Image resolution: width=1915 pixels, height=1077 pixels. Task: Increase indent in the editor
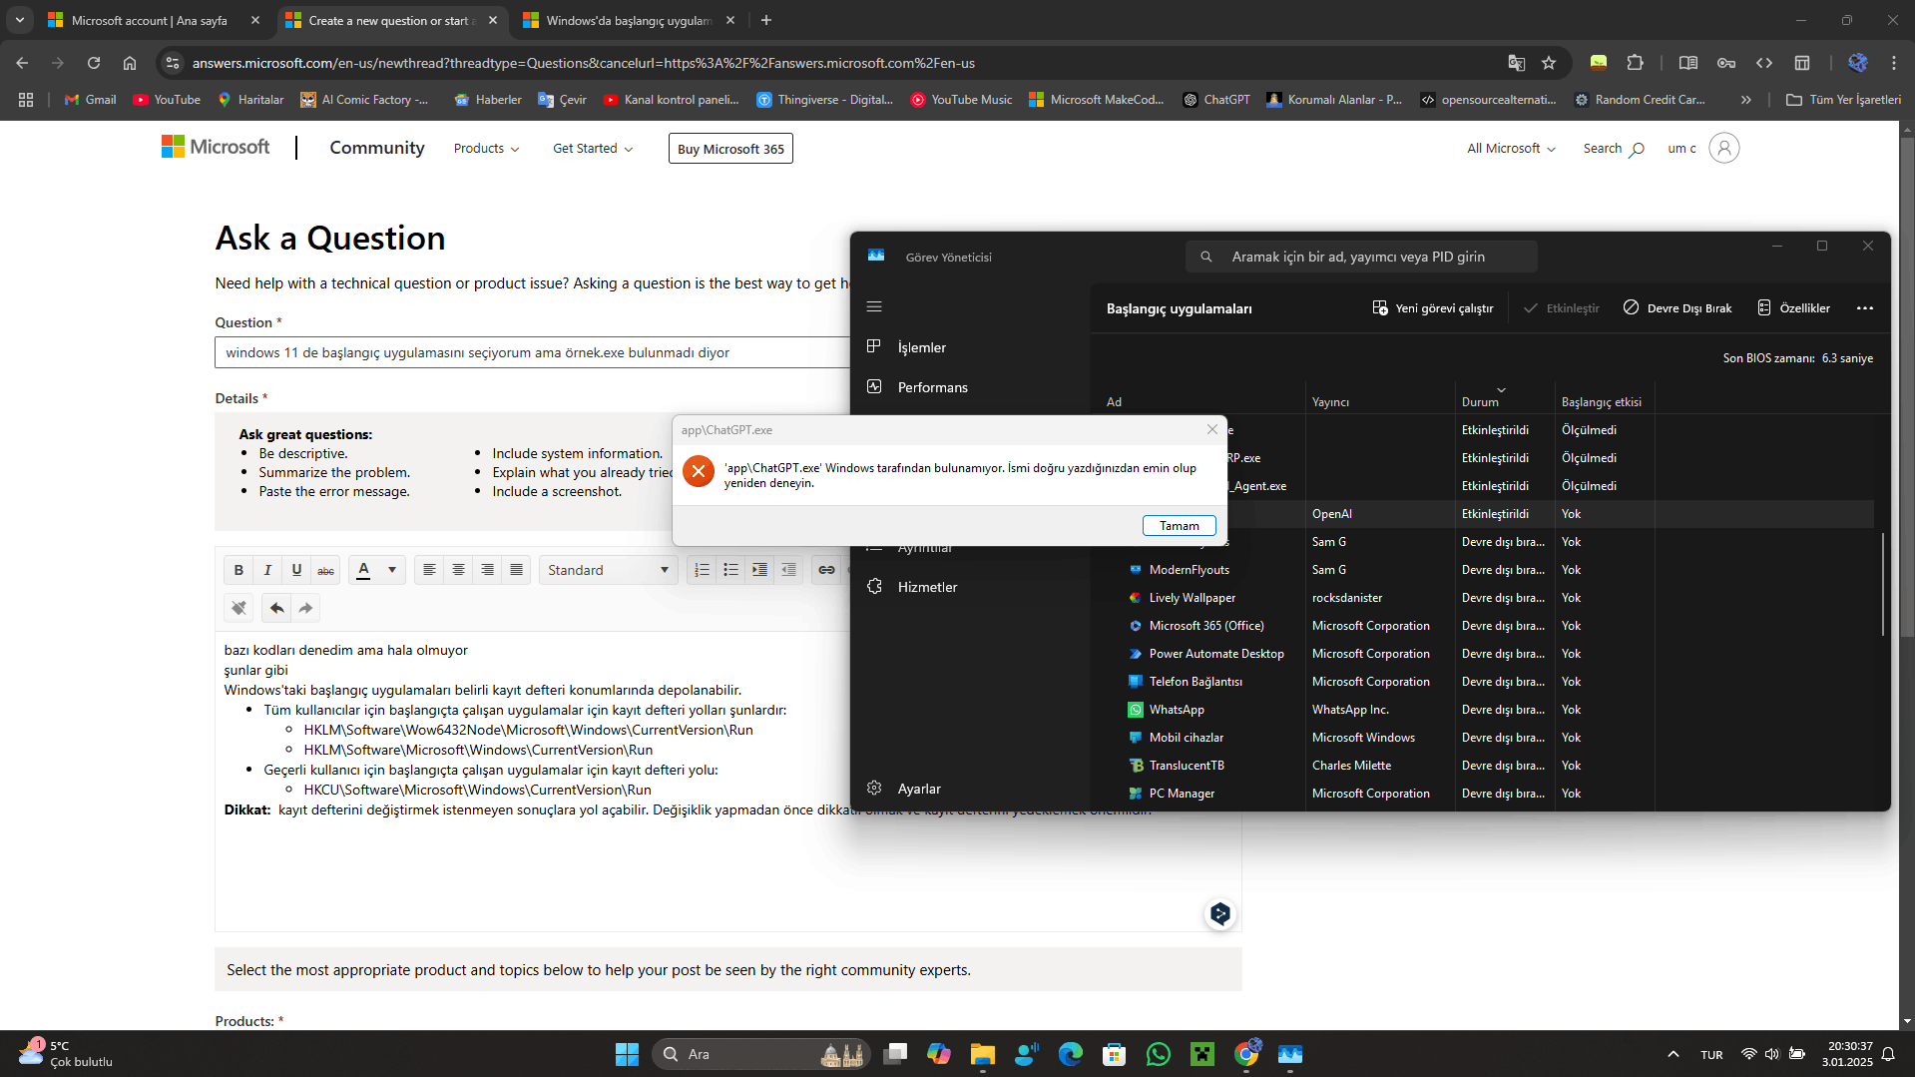759,570
